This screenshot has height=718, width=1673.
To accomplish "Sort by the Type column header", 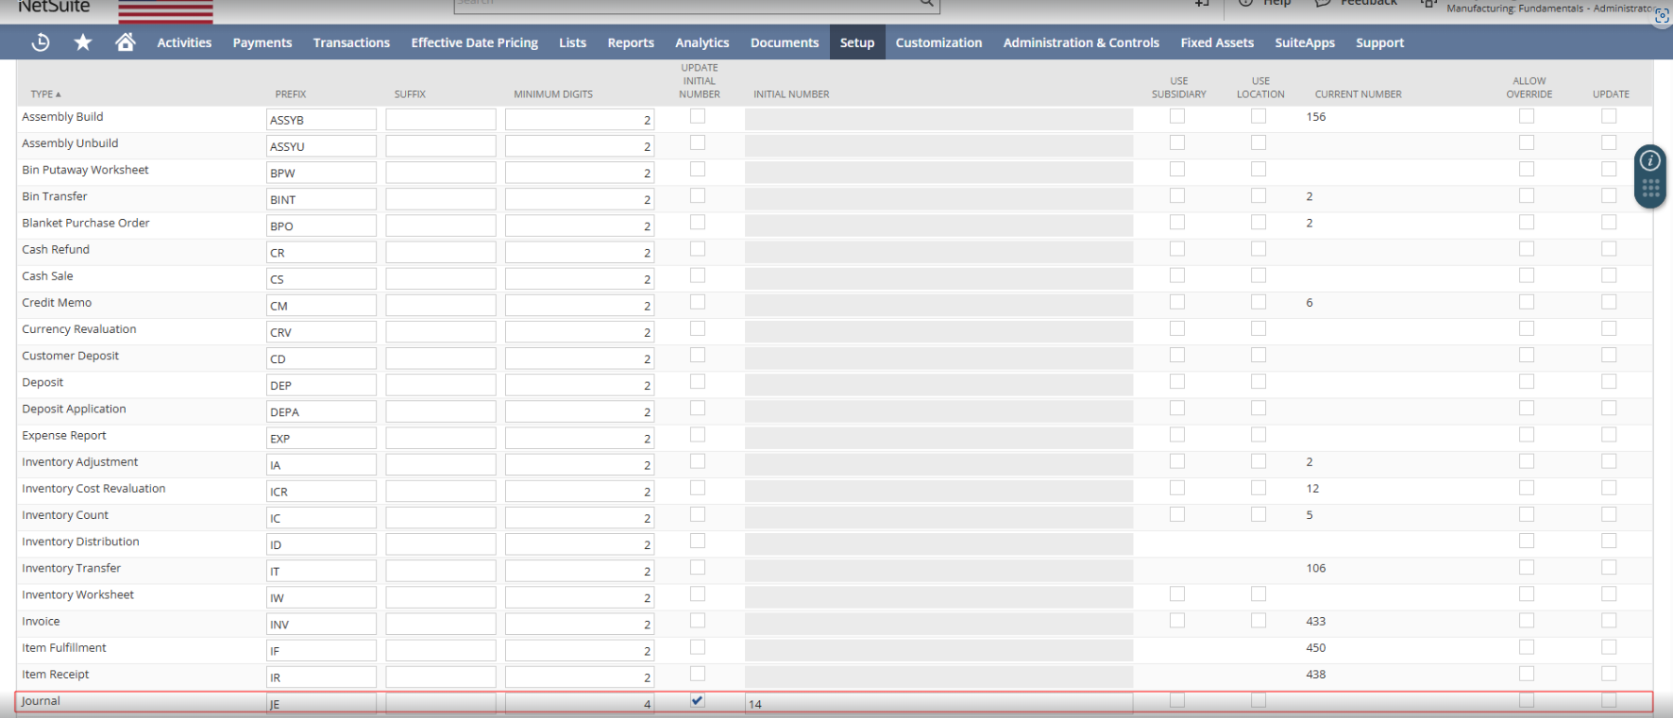I will coord(45,94).
